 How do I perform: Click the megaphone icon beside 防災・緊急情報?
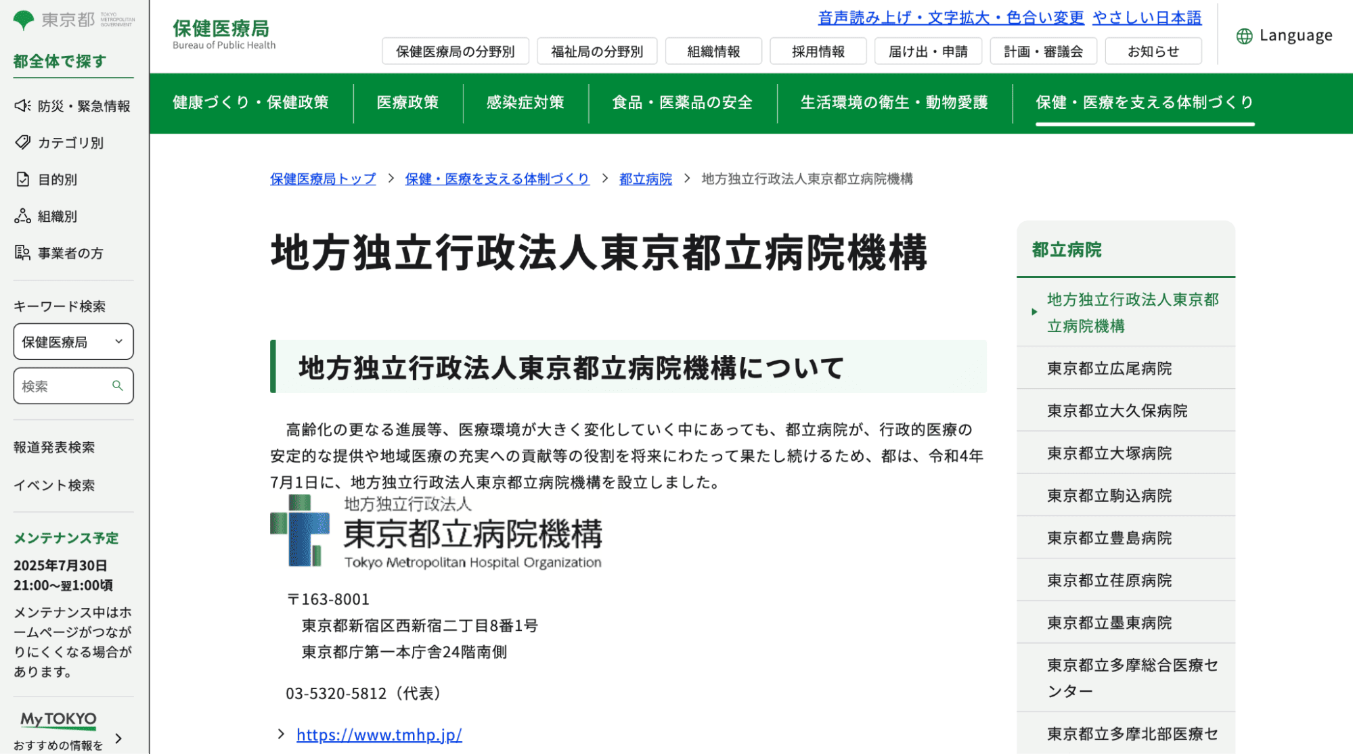(22, 105)
